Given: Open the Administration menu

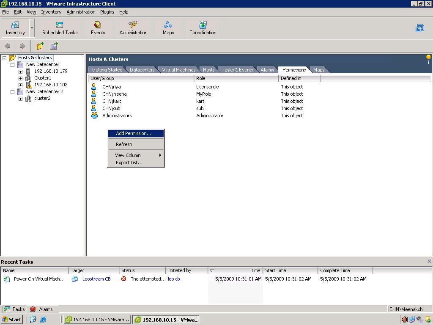Looking at the screenshot, I should tap(81, 12).
